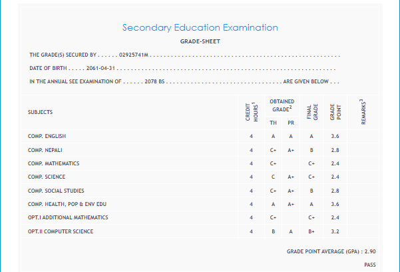Click COMP. HEALTH, POP & ENV EDU subject

pyautogui.click(x=67, y=204)
